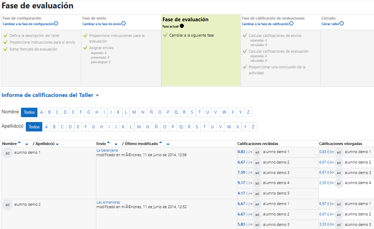Sort ascending by Envío using up arrow
The width and height of the screenshot is (374, 229).
coord(108,143)
